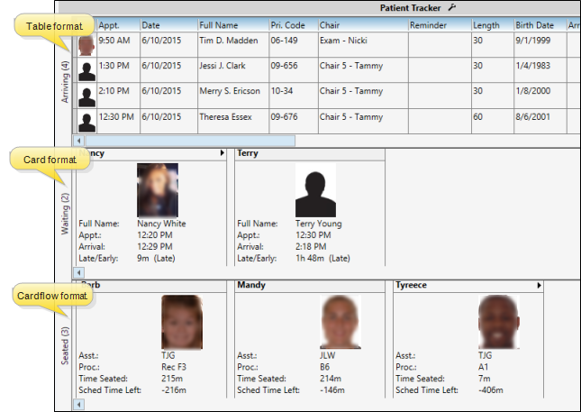Image resolution: width=581 pixels, height=412 pixels.
Task: Click the silhouette icon for Jessi J. Clark
Action: pos(86,71)
